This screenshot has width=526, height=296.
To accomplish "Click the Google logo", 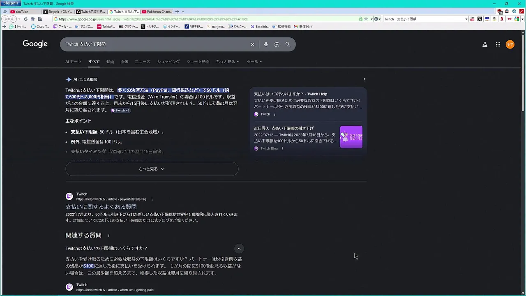I will tap(35, 44).
